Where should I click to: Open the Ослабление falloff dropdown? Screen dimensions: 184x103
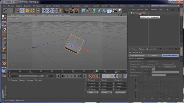[x=148, y=67]
